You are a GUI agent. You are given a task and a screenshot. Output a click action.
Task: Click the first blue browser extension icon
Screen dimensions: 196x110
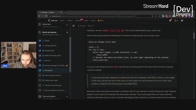click(x=163, y=16)
